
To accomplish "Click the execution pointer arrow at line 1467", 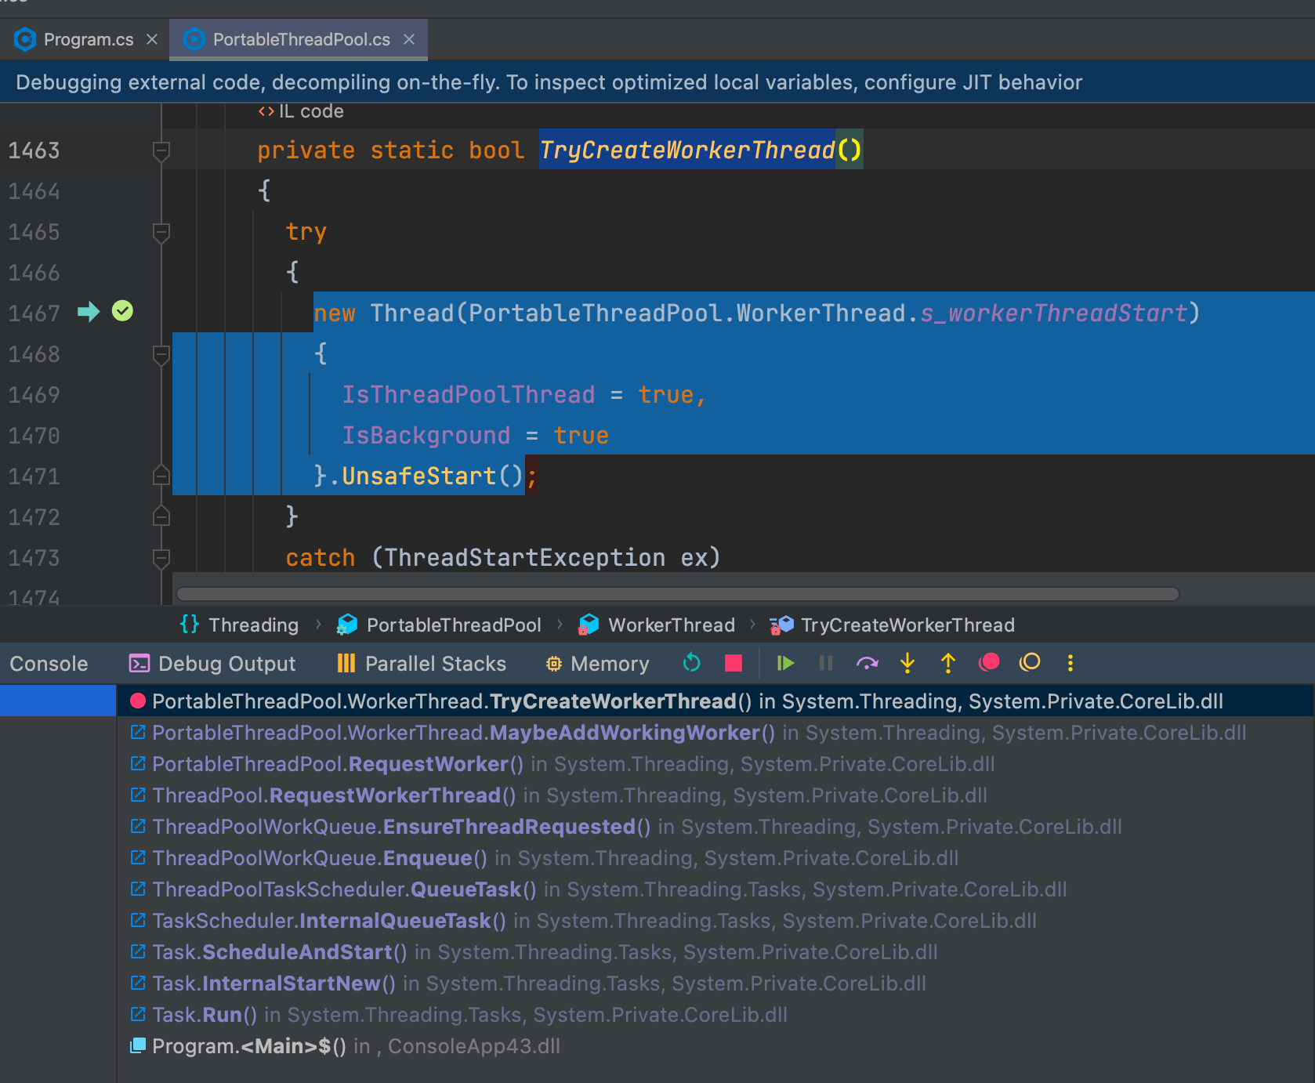I will pyautogui.click(x=89, y=311).
